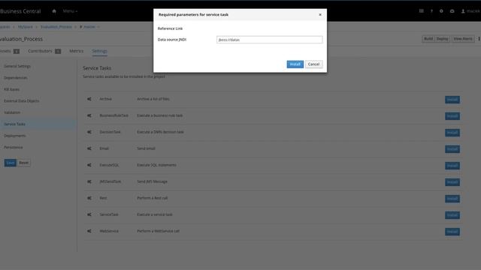Viewport: 481px width, 270px height.
Task: Click 'Send JMS Message' description
Action: (152, 181)
